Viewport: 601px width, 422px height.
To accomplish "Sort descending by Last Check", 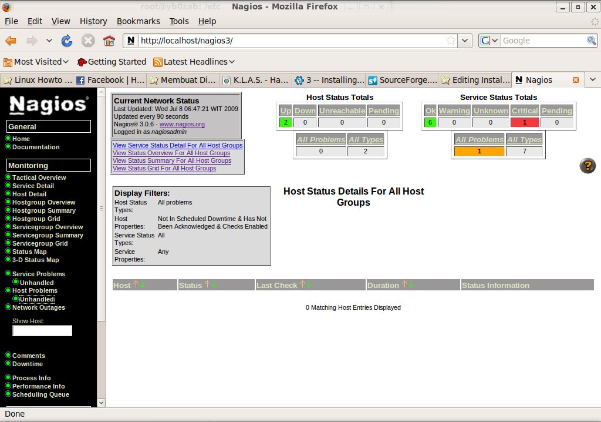I will (x=309, y=284).
